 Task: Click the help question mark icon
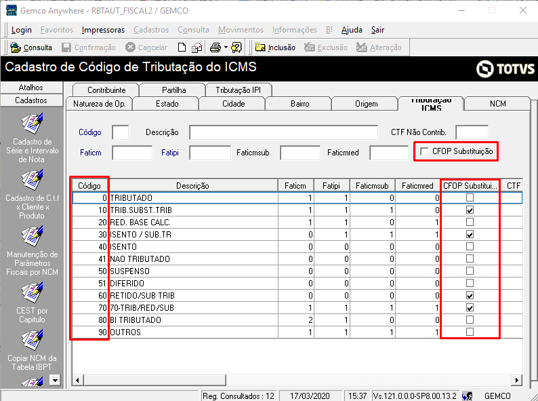pyautogui.click(x=236, y=47)
